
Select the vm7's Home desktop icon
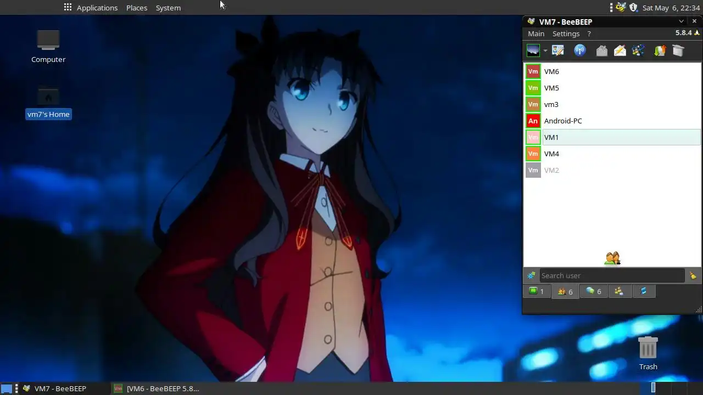coord(48,103)
